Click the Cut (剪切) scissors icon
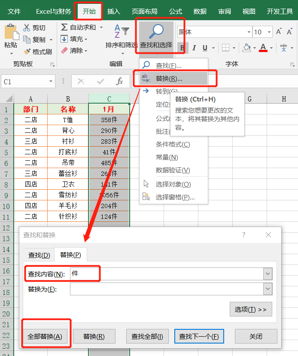This screenshot has height=356, width=298. point(27,28)
